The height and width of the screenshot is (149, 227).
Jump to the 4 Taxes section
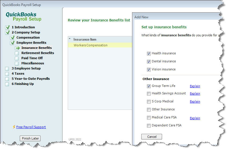[x=18, y=73]
